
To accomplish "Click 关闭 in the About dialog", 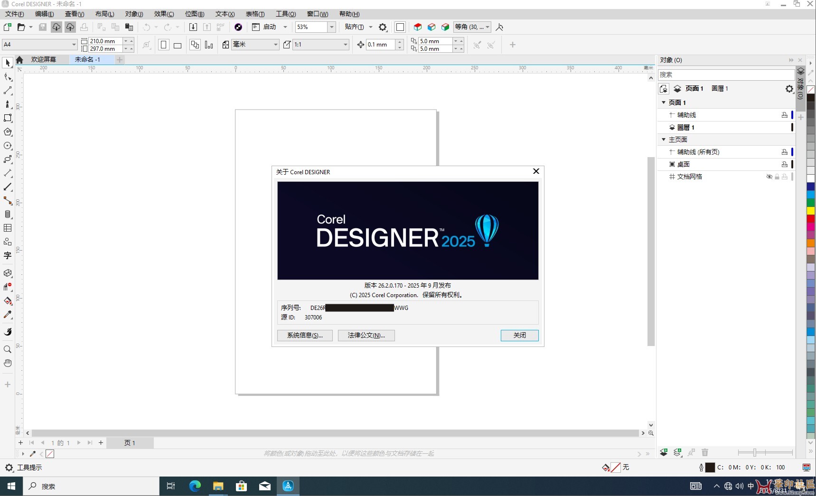I will point(519,336).
